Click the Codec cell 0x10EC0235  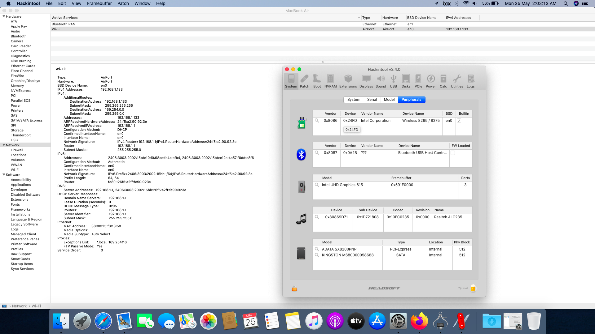click(x=398, y=217)
